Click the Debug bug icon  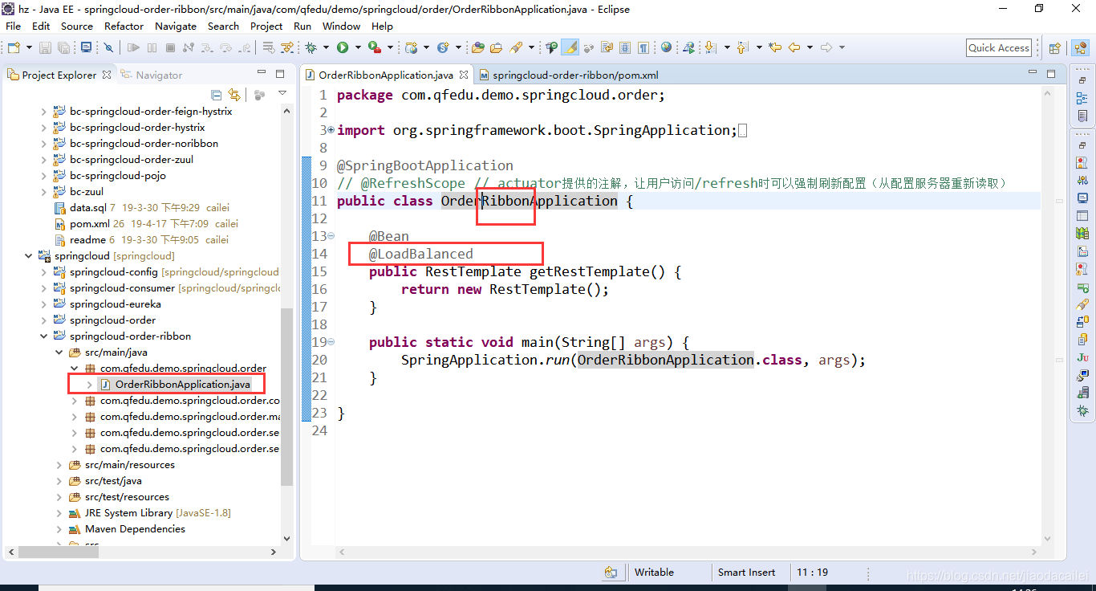pos(311,47)
